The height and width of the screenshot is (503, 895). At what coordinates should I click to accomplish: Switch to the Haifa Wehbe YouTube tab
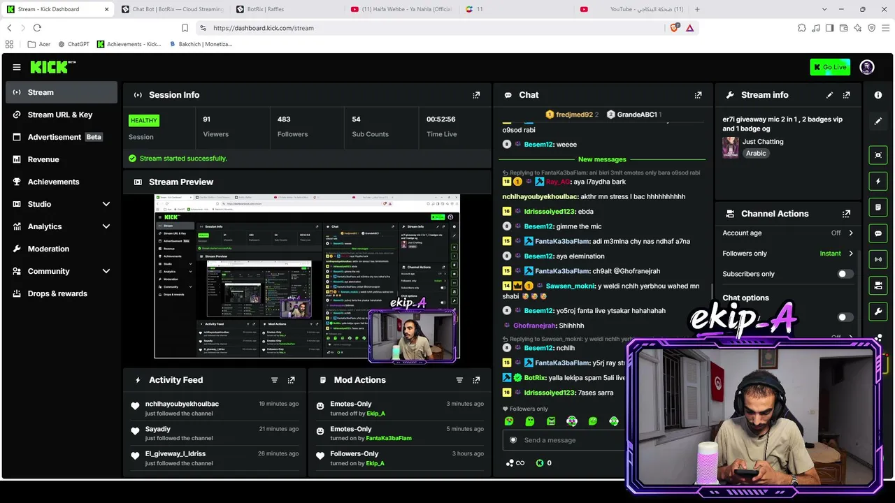tap(401, 9)
